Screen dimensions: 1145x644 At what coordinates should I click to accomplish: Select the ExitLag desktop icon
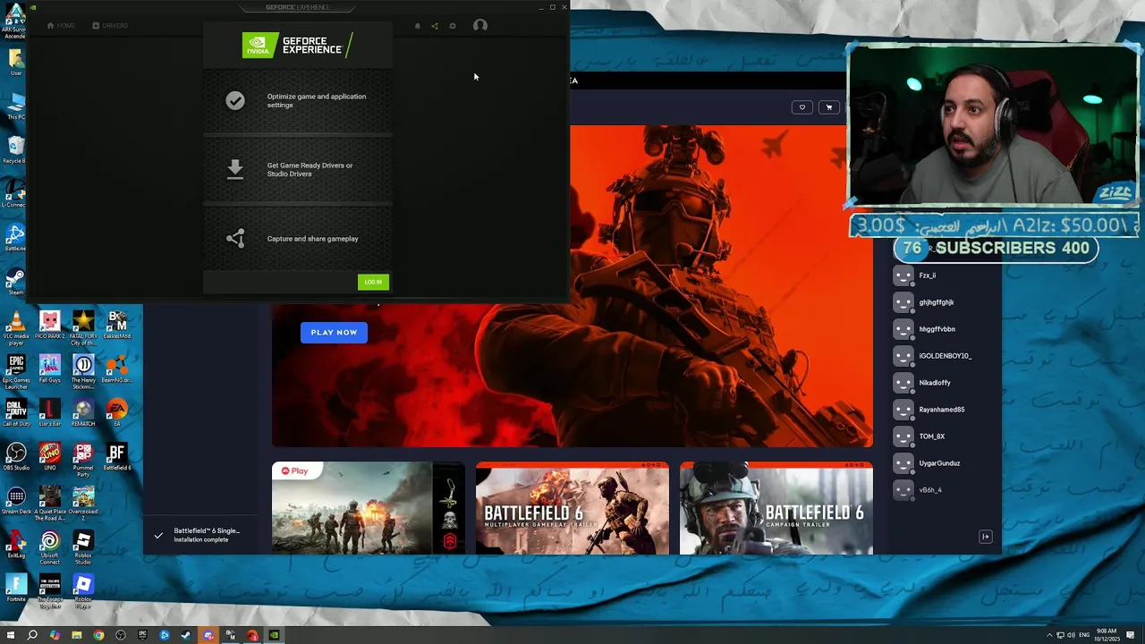pyautogui.click(x=16, y=545)
